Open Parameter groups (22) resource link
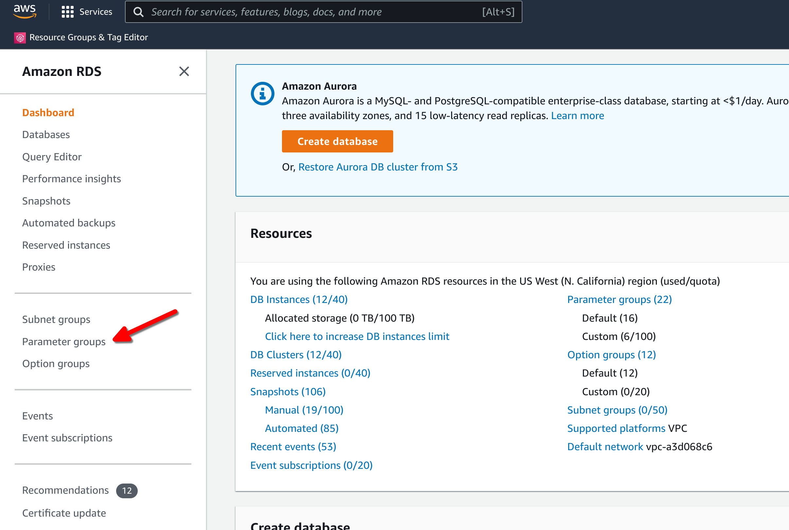The image size is (789, 530). [620, 299]
